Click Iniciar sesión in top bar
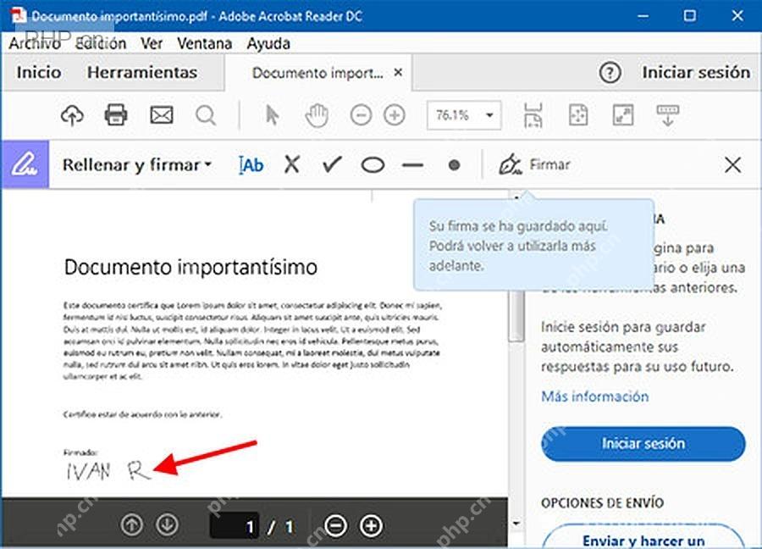The height and width of the screenshot is (549, 762). 696,73
